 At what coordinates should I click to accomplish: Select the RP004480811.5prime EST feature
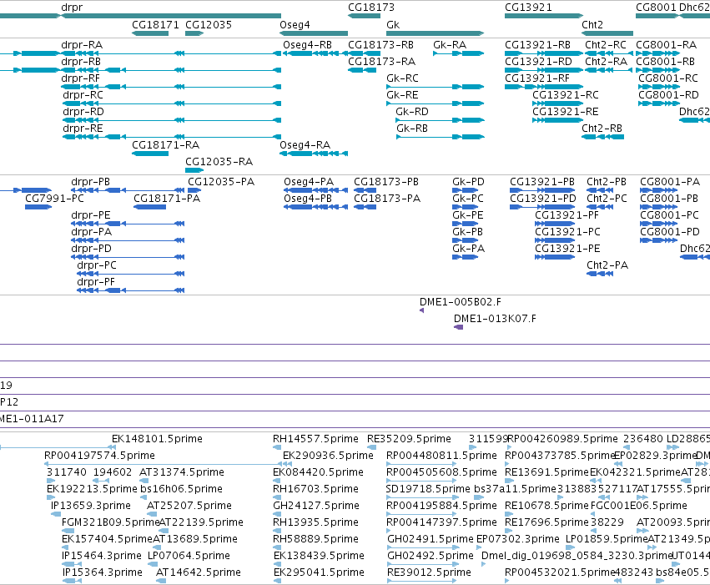pos(421,464)
